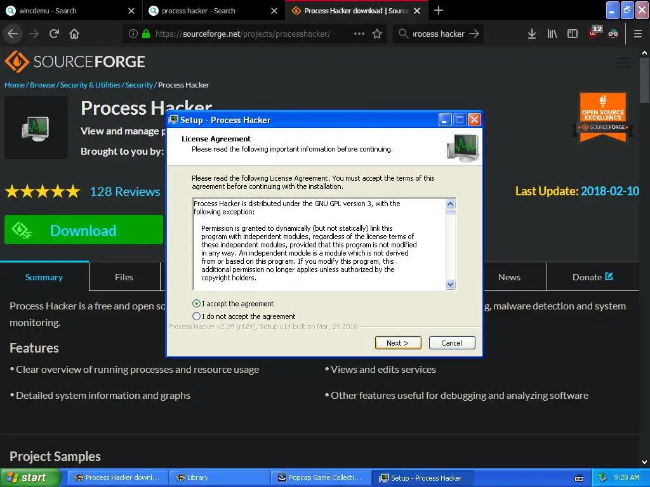The image size is (650, 487).
Task: Switch to Popcap Game Collecti... taskbar item
Action: (321, 477)
